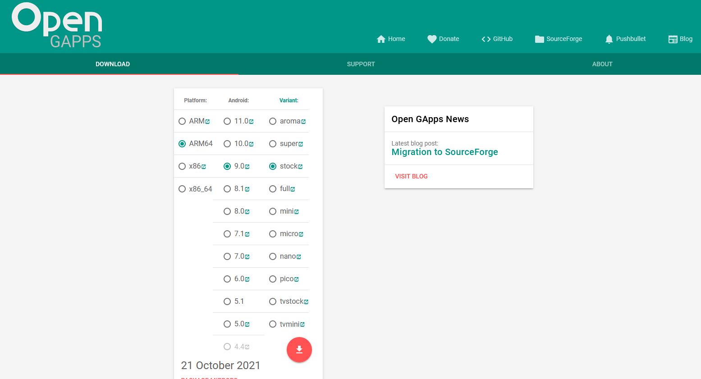Click the Pushbullet bell icon

click(609, 39)
